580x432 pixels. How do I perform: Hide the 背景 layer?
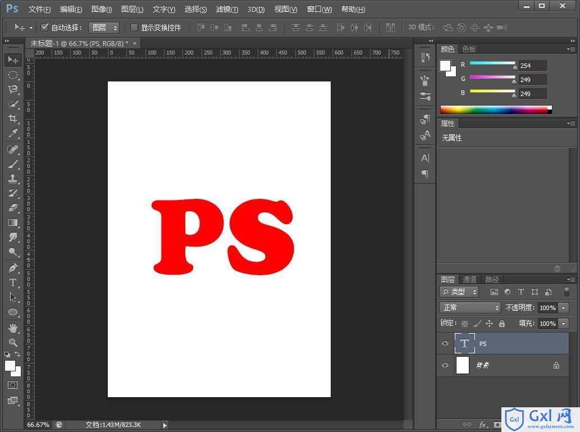click(445, 365)
